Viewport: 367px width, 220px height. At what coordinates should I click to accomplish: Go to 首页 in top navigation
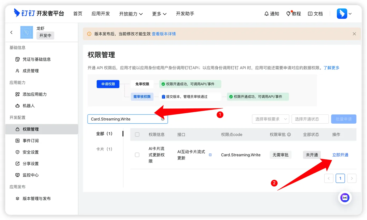pos(78,14)
